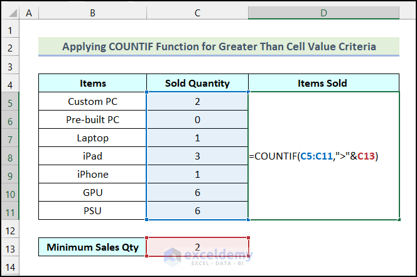Select row 8 header
The image size is (417, 277).
tap(11, 156)
